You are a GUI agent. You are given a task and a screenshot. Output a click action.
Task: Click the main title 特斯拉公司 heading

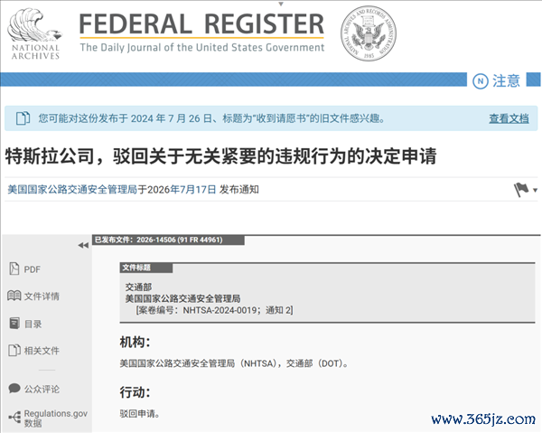click(x=221, y=156)
